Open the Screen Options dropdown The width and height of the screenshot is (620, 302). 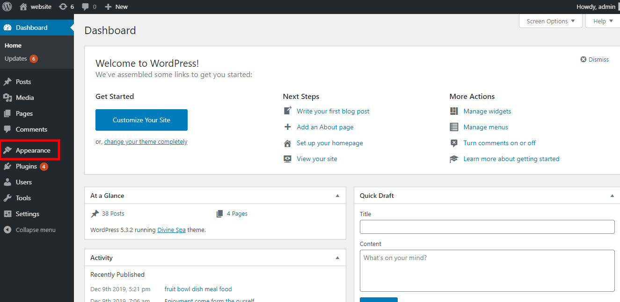[550, 21]
